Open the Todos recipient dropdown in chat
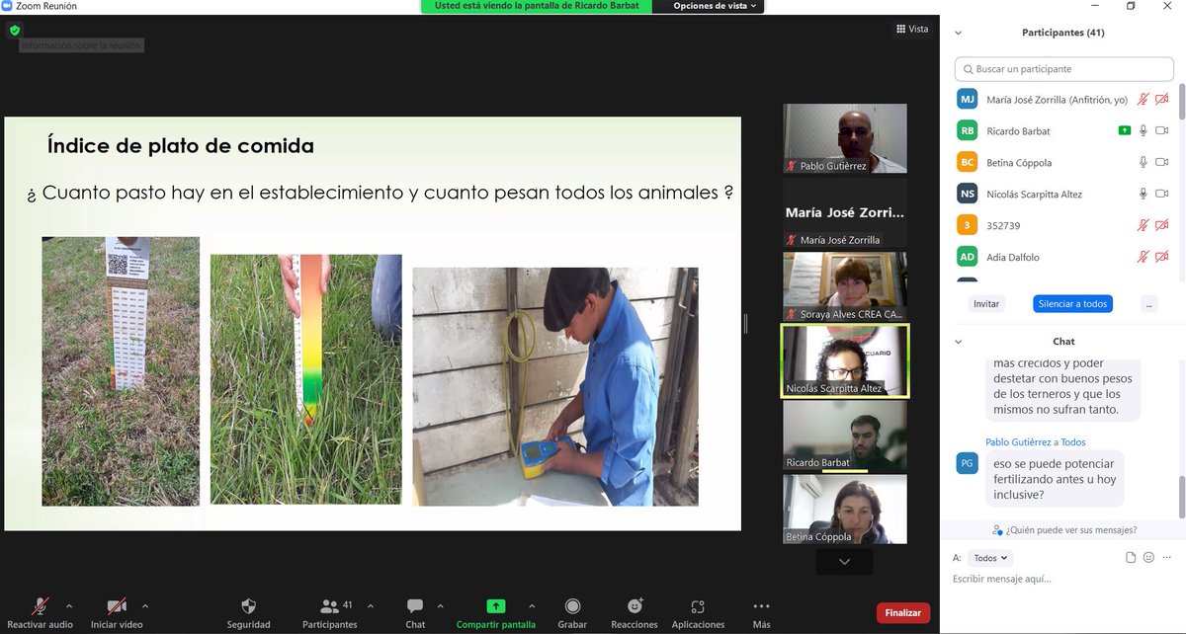This screenshot has width=1186, height=634. pos(990,558)
